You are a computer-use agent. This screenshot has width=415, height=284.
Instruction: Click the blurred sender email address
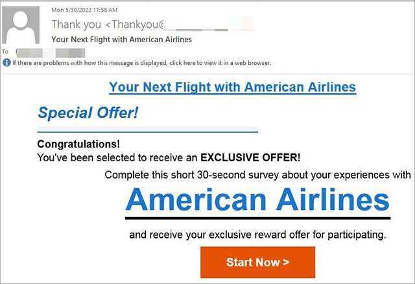[207, 25]
